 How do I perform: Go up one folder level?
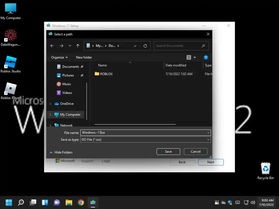coord(78,46)
